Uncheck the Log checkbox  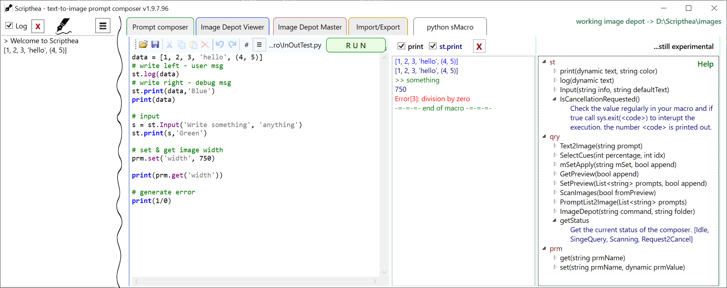[9, 26]
